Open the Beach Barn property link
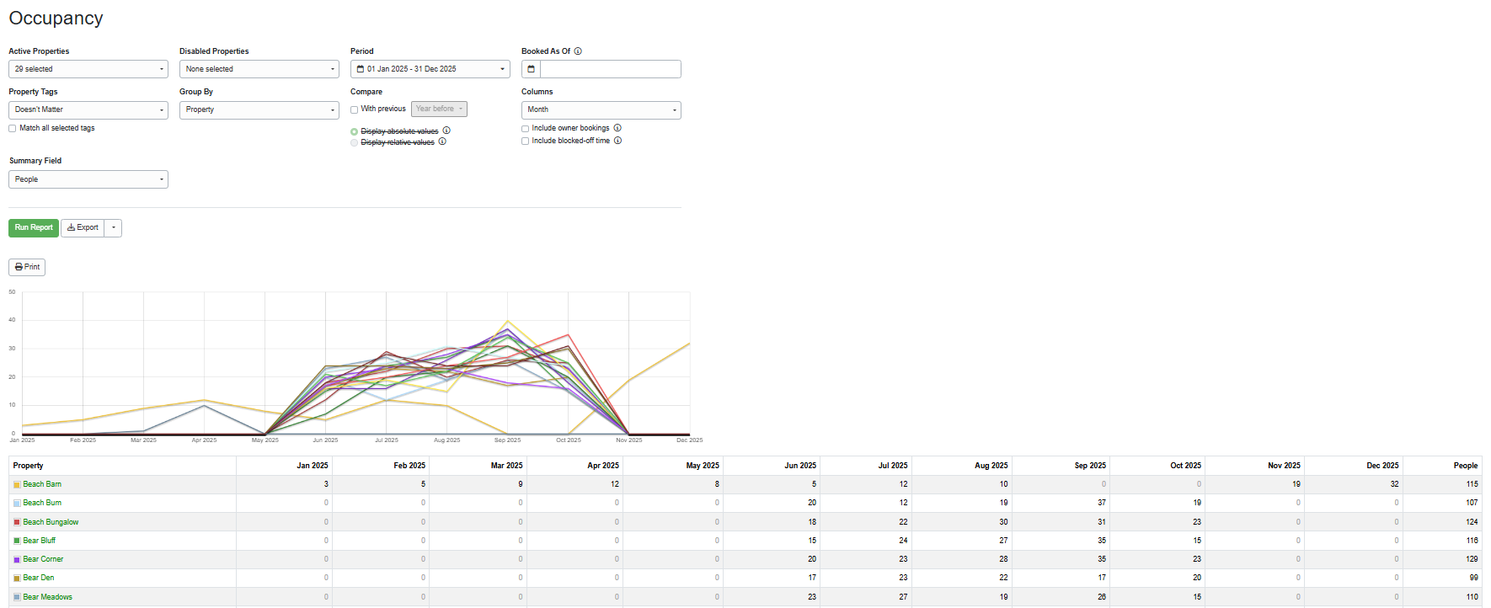Viewport: 1491px width, 608px height. click(42, 484)
